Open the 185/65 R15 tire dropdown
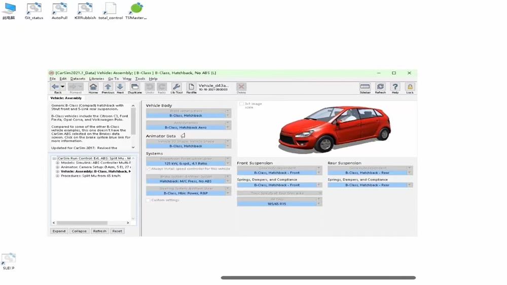 pyautogui.click(x=319, y=203)
